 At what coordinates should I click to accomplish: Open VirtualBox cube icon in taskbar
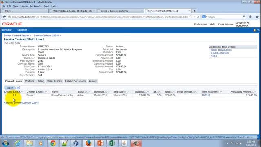tap(76, 143)
